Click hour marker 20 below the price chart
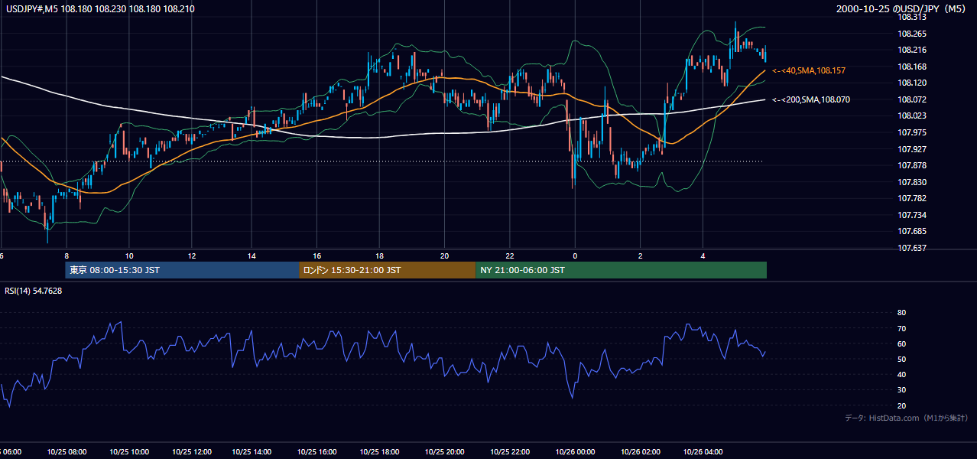 pos(443,256)
